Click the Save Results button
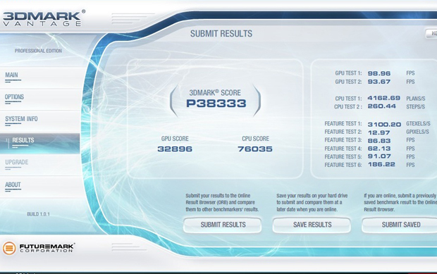The width and height of the screenshot is (437, 274). pyautogui.click(x=312, y=225)
